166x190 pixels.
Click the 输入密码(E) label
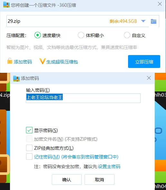38,90
